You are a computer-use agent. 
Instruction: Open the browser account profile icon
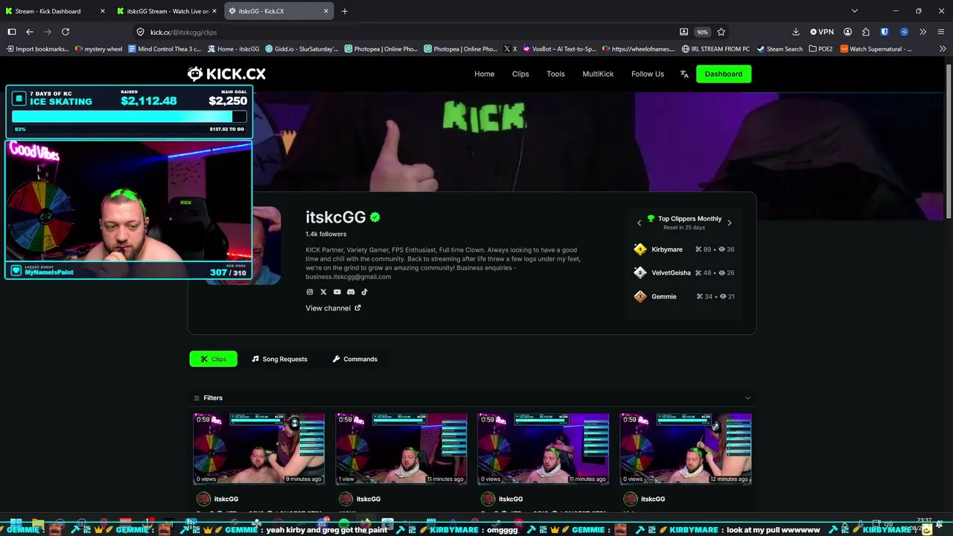(x=847, y=32)
